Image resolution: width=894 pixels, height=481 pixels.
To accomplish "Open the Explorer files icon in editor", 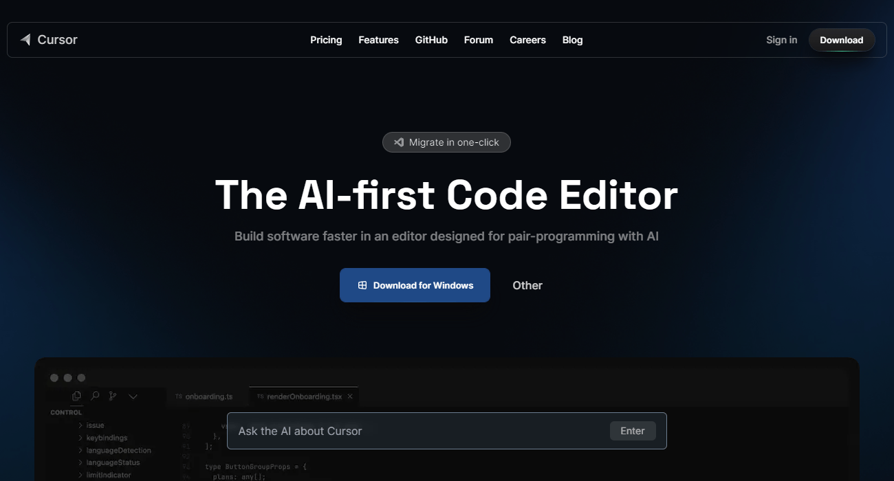I will click(x=76, y=396).
